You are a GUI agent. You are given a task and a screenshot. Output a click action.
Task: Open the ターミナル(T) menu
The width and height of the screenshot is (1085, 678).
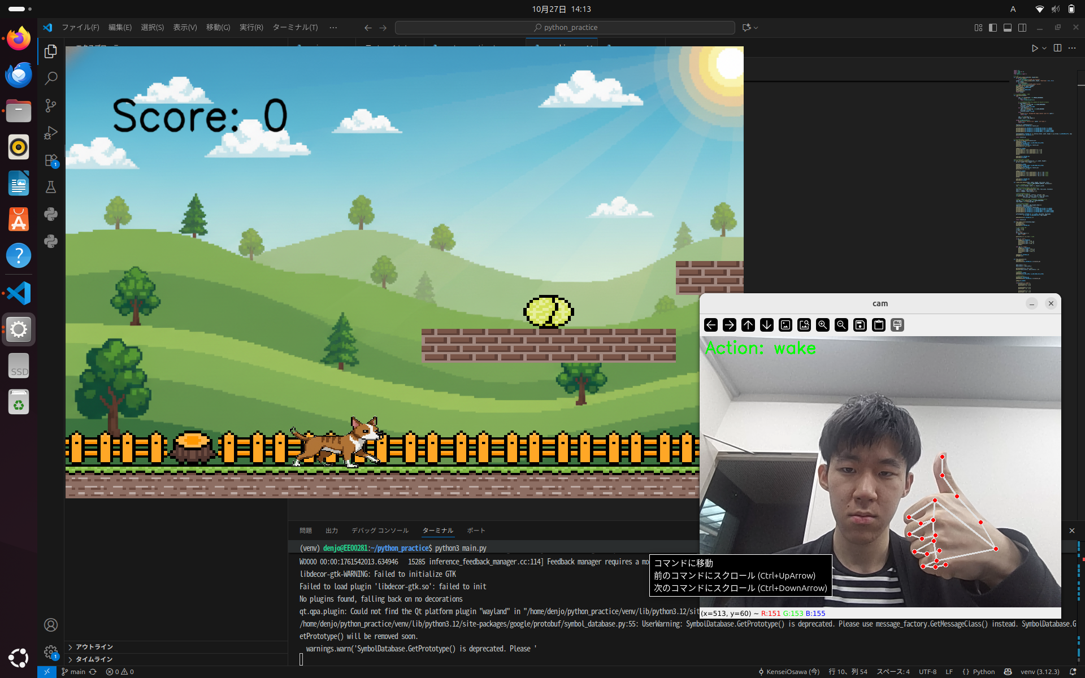[x=295, y=27]
